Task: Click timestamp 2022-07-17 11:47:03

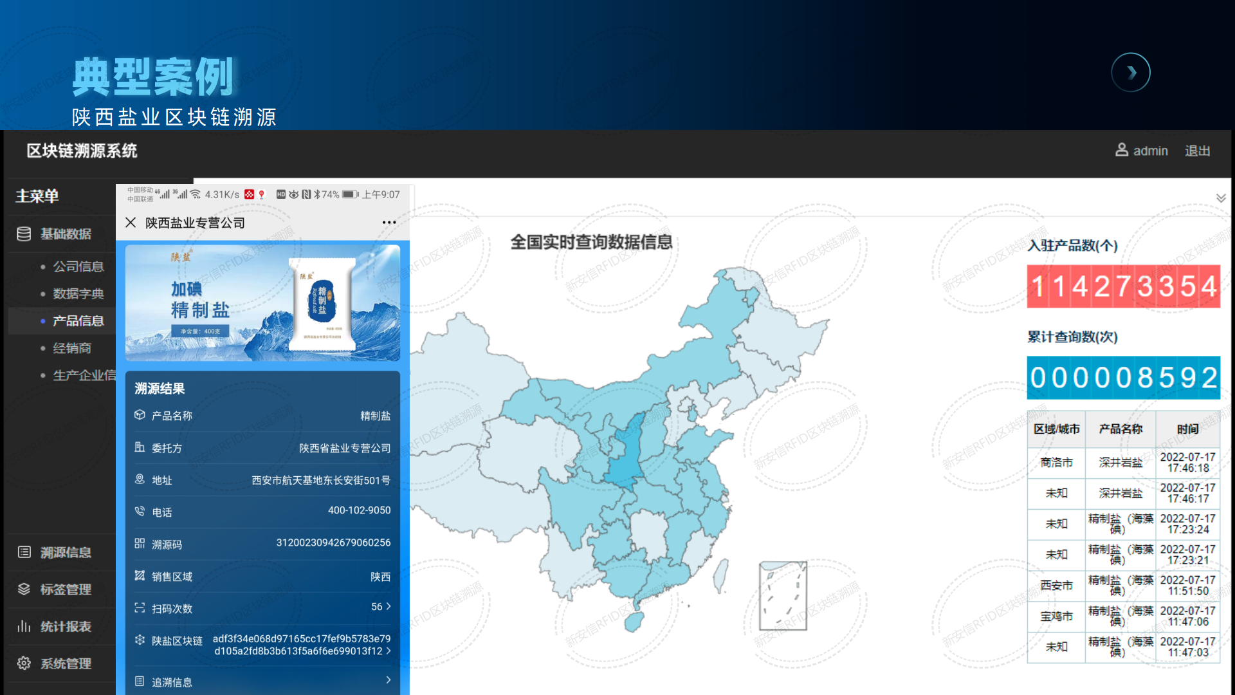Action: 1187,647
